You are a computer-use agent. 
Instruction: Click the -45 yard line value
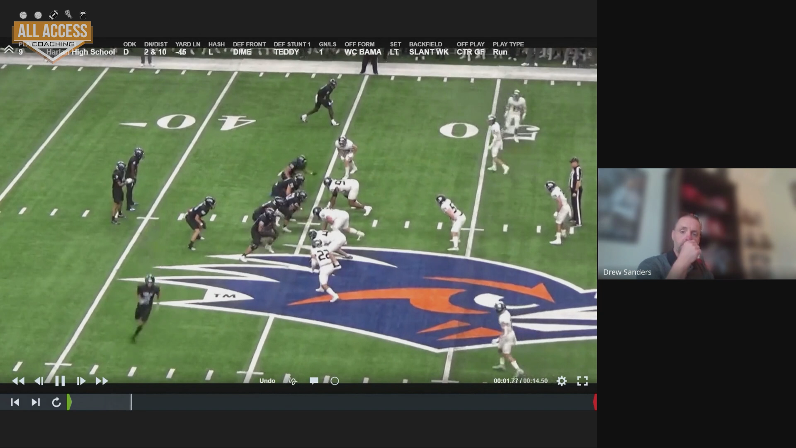click(181, 52)
